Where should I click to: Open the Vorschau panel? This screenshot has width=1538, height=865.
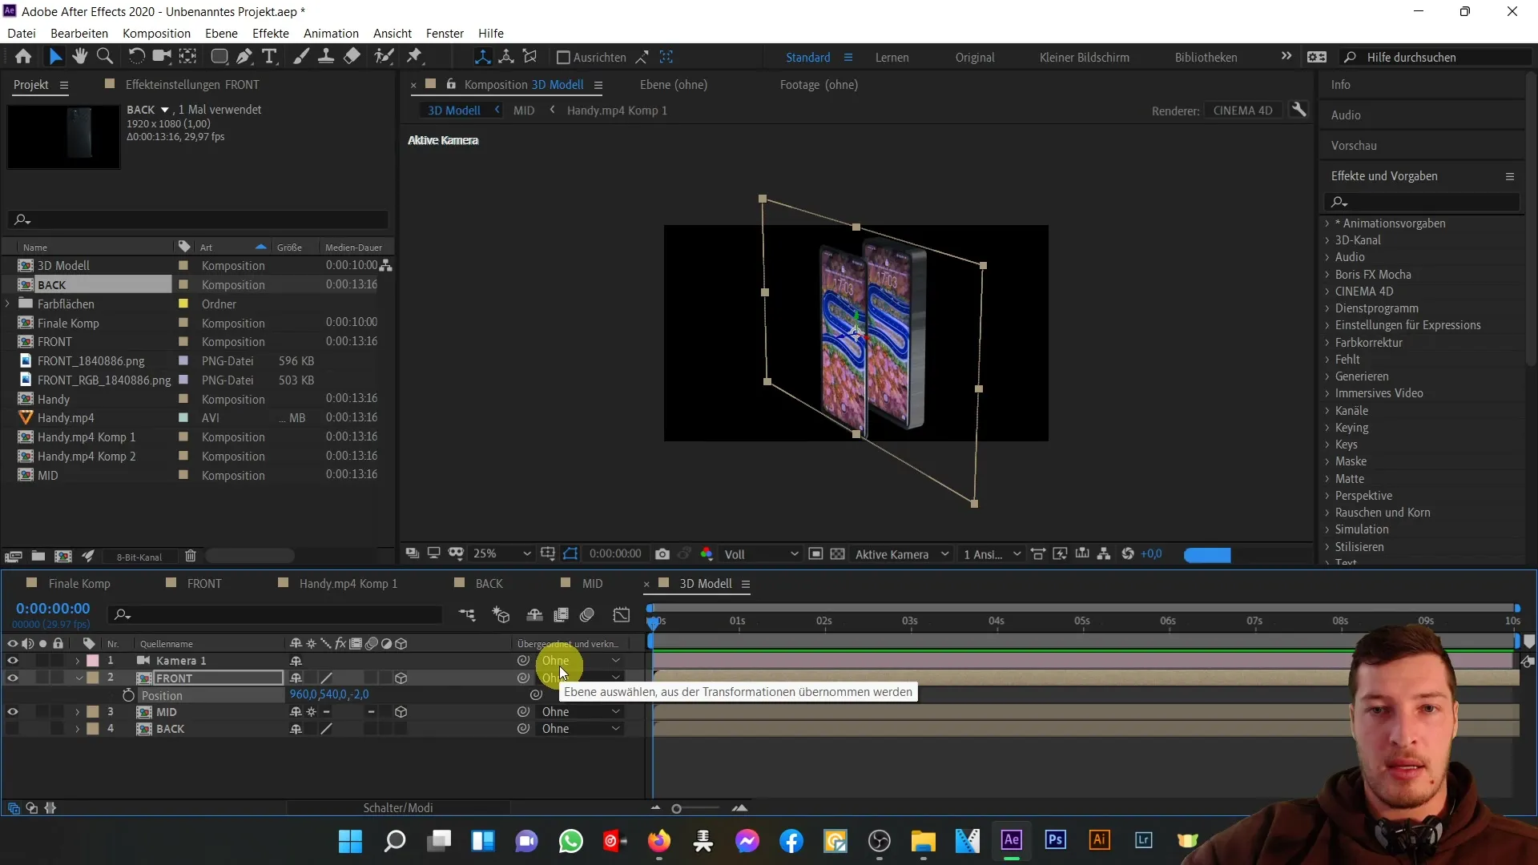click(1354, 146)
